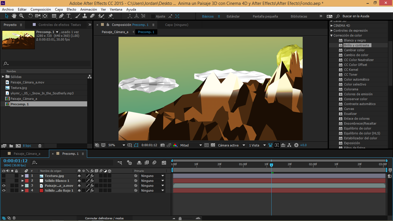Image resolution: width=393 pixels, height=221 pixels.
Task: Click the 8 bpc color depth button
Action: point(27,146)
